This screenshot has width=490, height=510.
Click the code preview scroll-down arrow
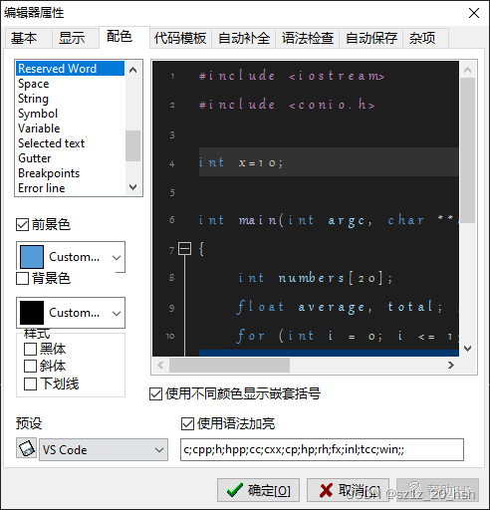[468, 349]
